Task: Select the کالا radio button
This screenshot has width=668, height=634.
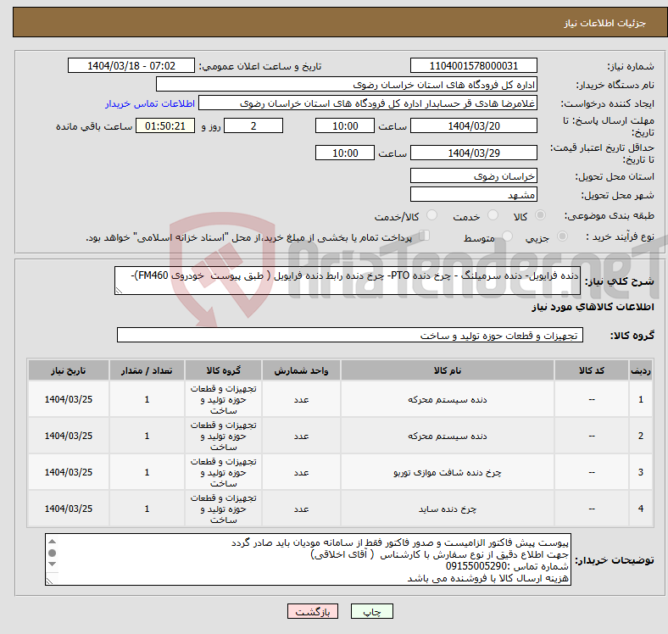Action: tap(540, 215)
